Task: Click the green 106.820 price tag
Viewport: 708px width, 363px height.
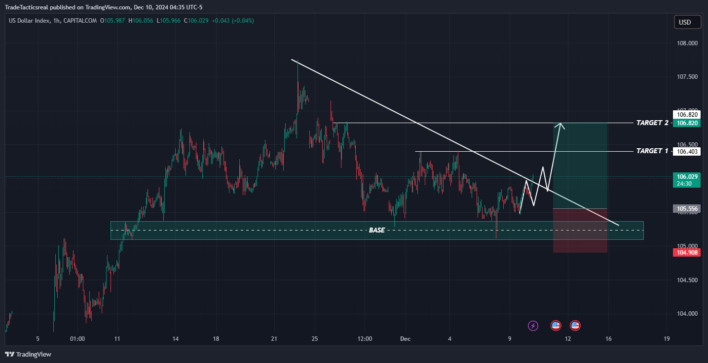Action: coord(687,123)
